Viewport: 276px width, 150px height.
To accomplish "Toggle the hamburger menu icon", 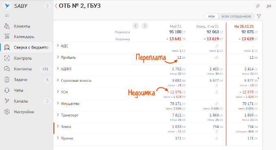I will (7, 16).
